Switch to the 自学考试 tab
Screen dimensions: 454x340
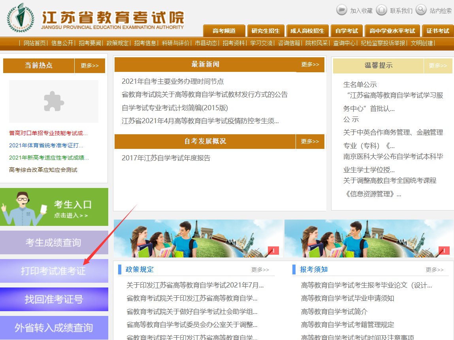(347, 31)
